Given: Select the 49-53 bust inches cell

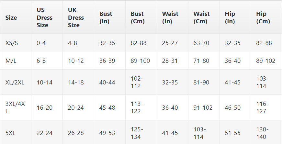Looking at the screenshot, I should 107,133.
